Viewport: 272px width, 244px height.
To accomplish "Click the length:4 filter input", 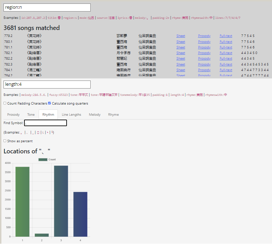I will tap(47, 84).
